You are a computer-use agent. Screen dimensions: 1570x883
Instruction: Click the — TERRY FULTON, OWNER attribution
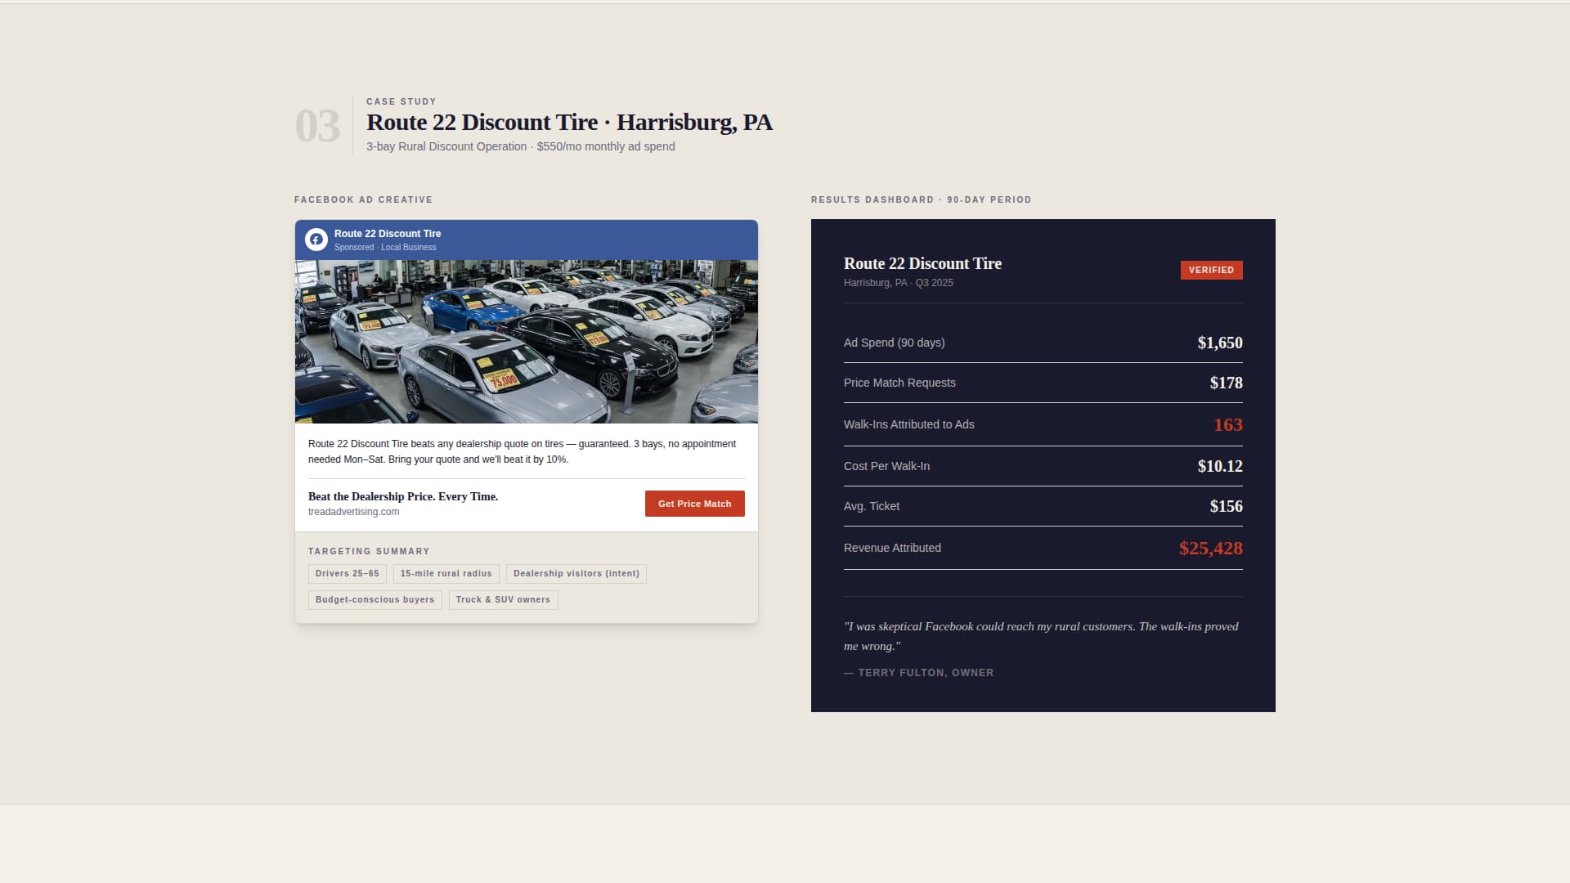click(918, 673)
